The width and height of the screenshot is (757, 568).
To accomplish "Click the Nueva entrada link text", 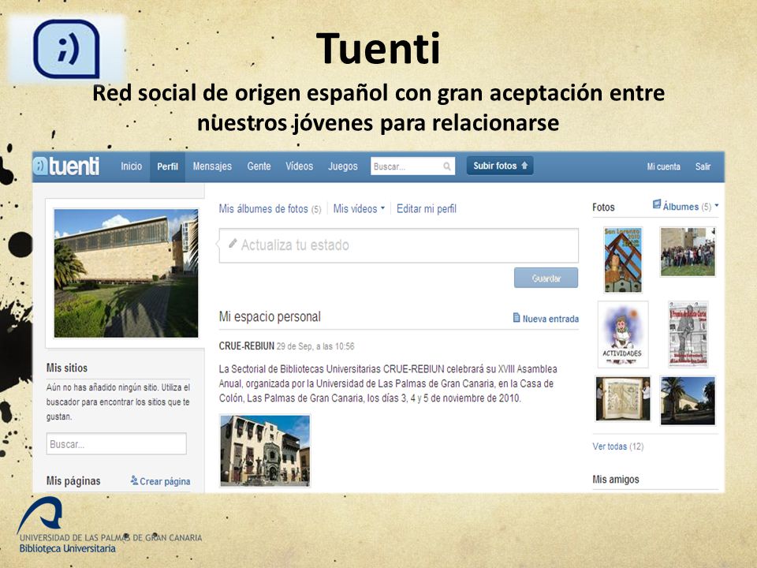I will (x=550, y=319).
